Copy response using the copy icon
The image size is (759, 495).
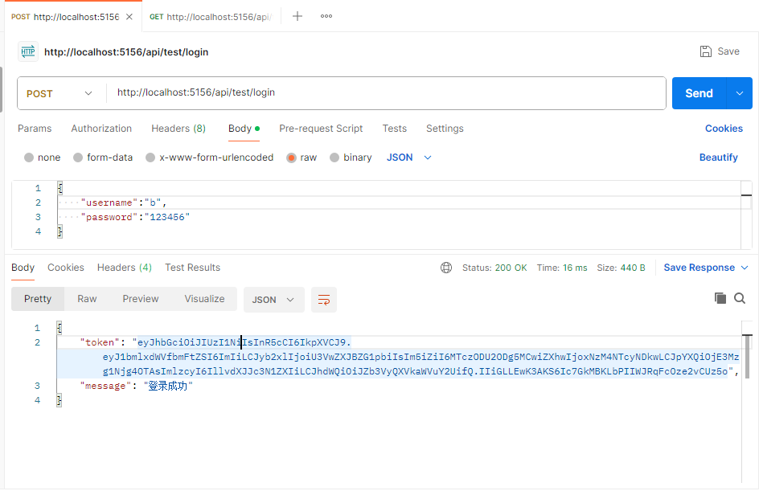click(x=720, y=298)
